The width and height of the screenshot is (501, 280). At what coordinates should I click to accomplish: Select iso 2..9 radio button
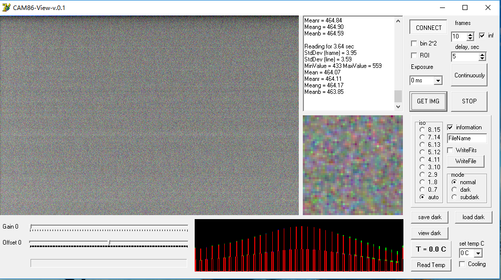[422, 175]
